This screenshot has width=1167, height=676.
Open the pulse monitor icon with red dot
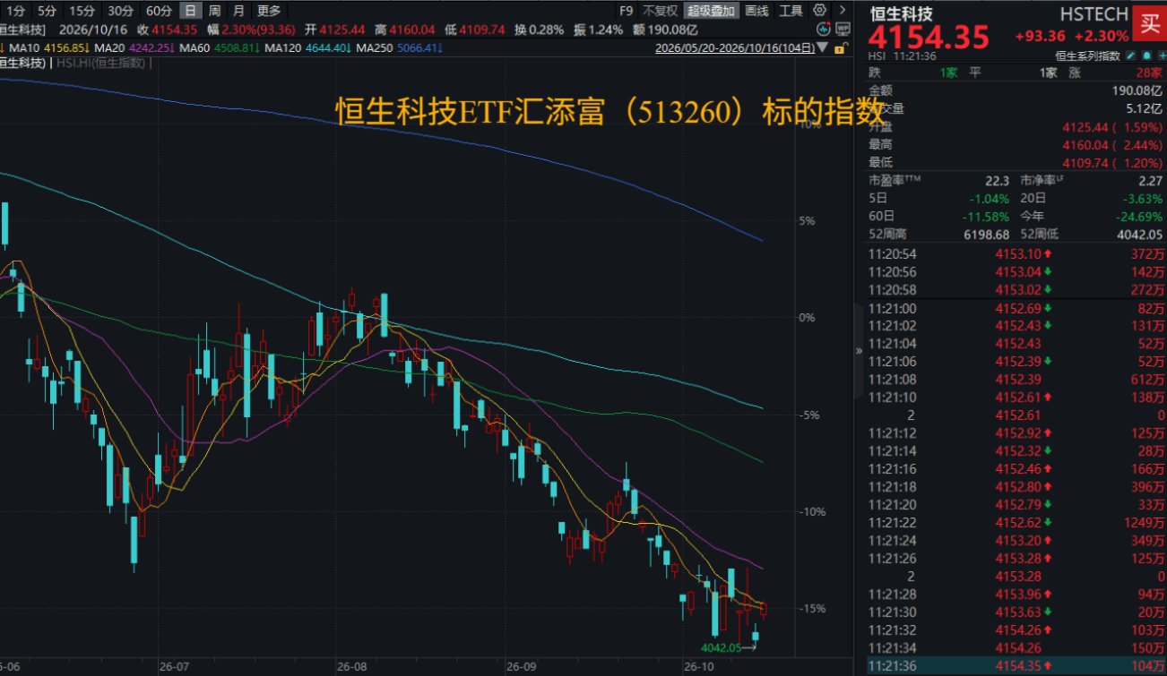pyautogui.click(x=824, y=30)
